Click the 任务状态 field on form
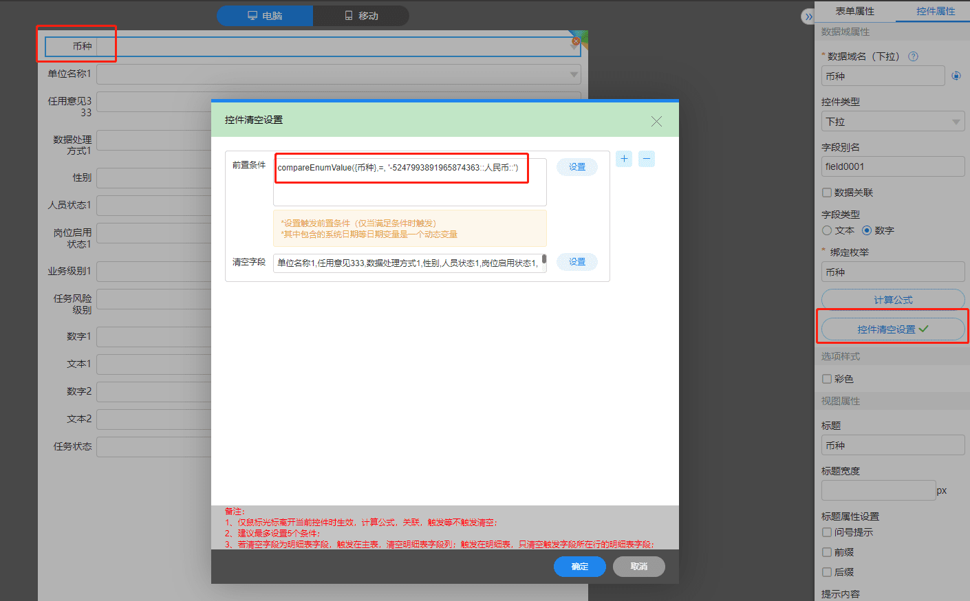Image resolution: width=970 pixels, height=601 pixels. pos(154,447)
